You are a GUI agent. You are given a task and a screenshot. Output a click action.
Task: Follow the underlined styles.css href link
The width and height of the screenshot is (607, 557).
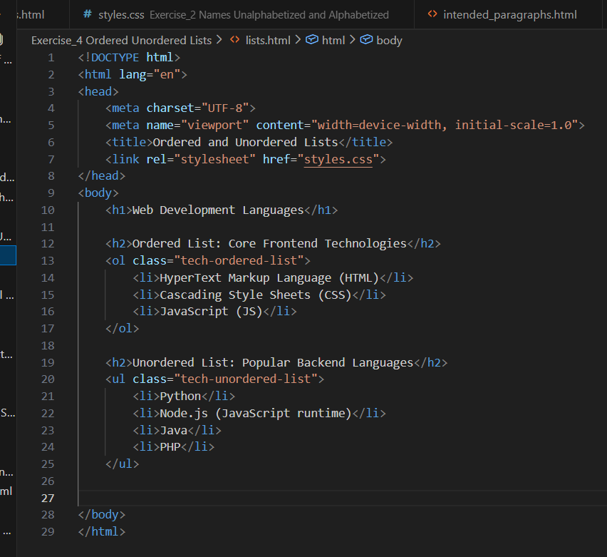pyautogui.click(x=338, y=159)
